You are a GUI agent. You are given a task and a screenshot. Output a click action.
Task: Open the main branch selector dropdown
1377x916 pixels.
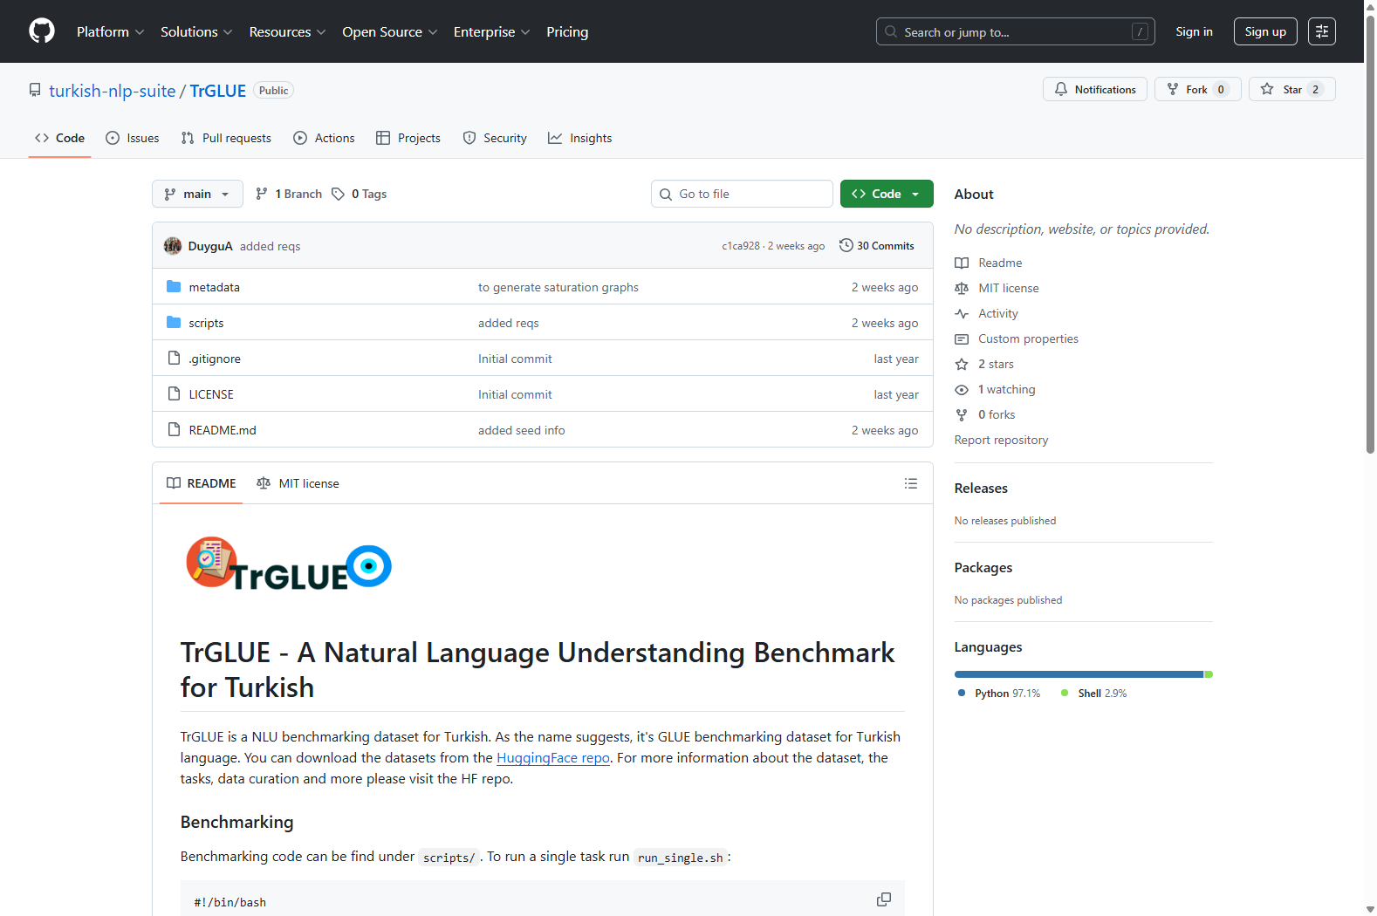click(197, 194)
